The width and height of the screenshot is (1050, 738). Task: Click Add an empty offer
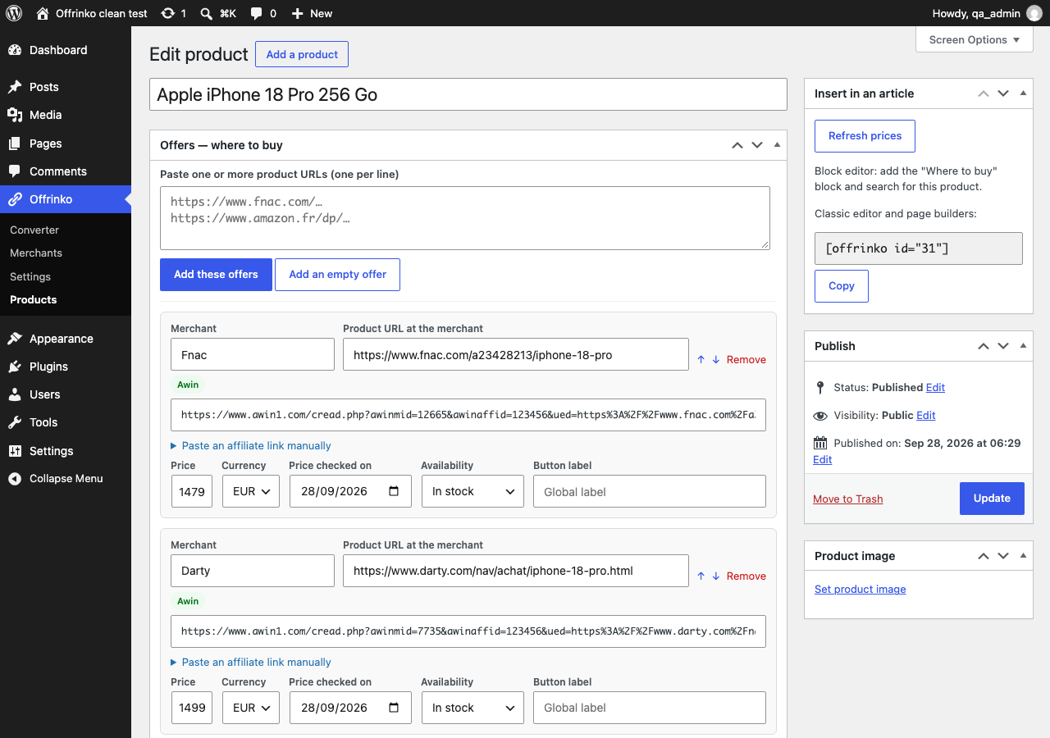click(x=337, y=275)
